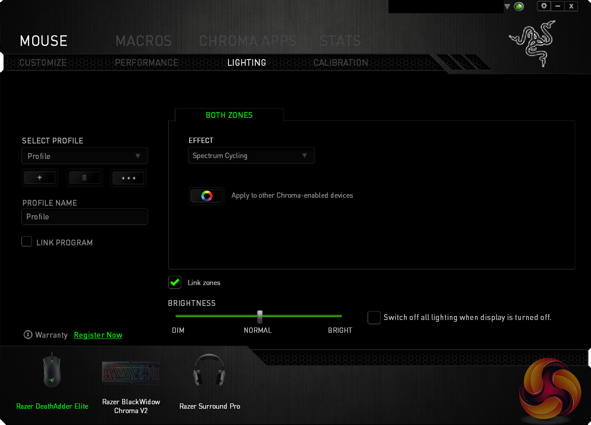Close the Synapse window
Image resolution: width=591 pixels, height=425 pixels.
pos(571,6)
